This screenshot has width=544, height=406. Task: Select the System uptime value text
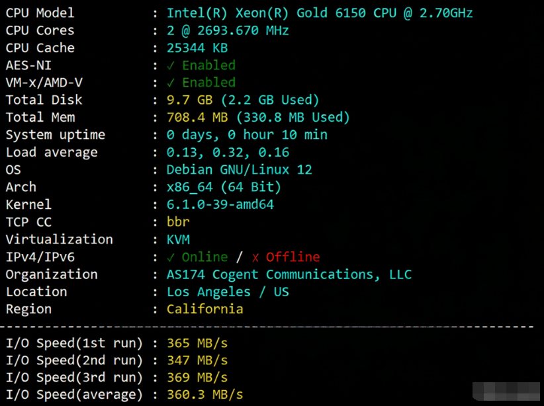pyautogui.click(x=247, y=135)
